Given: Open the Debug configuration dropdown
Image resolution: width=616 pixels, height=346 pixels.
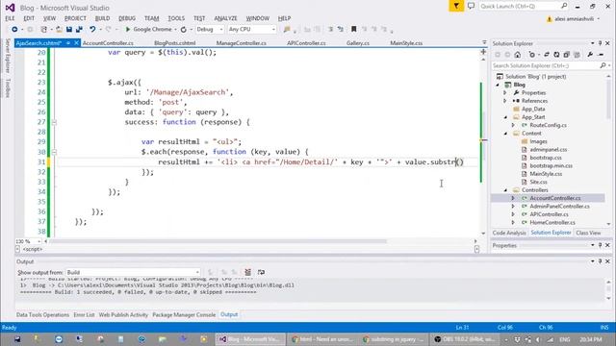Looking at the screenshot, I should (210, 30).
